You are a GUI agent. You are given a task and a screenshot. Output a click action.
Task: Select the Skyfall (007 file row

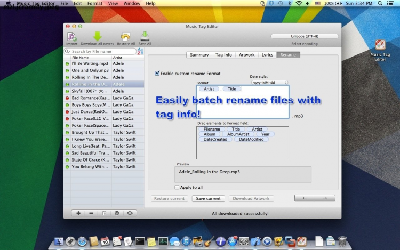(x=104, y=91)
